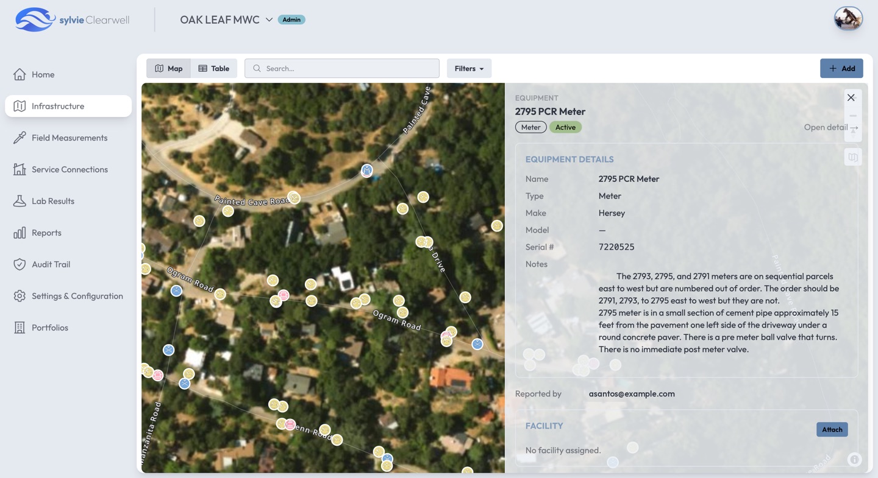This screenshot has height=478, width=878.
Task: Focus the infrastructure Search field
Action: [342, 68]
